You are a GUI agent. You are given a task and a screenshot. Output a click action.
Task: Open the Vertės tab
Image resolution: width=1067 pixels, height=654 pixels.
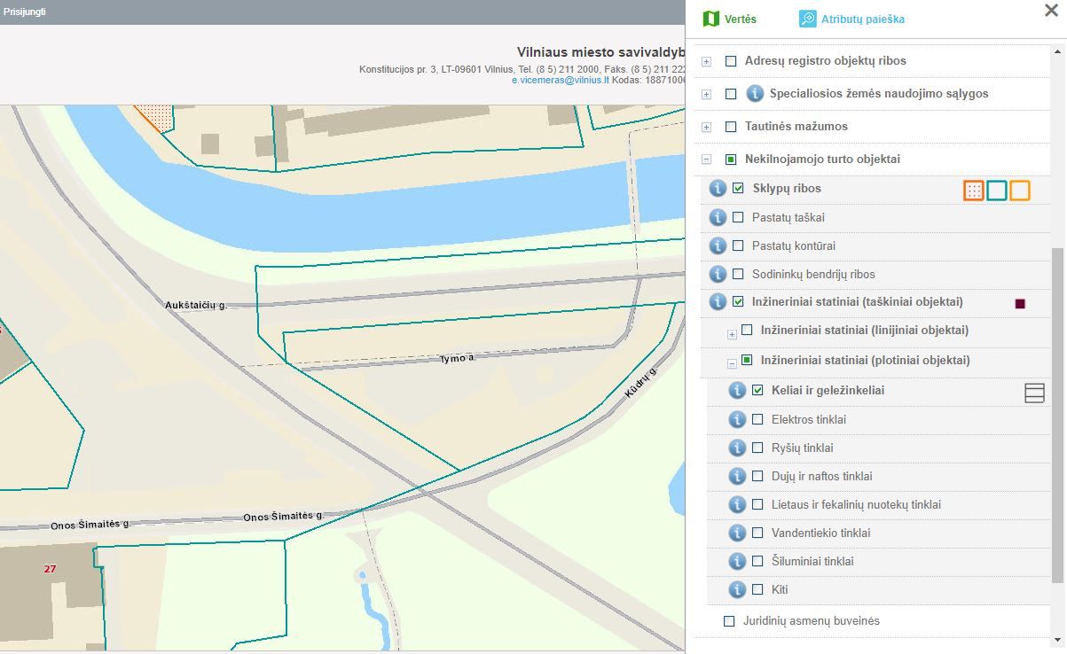pyautogui.click(x=730, y=19)
